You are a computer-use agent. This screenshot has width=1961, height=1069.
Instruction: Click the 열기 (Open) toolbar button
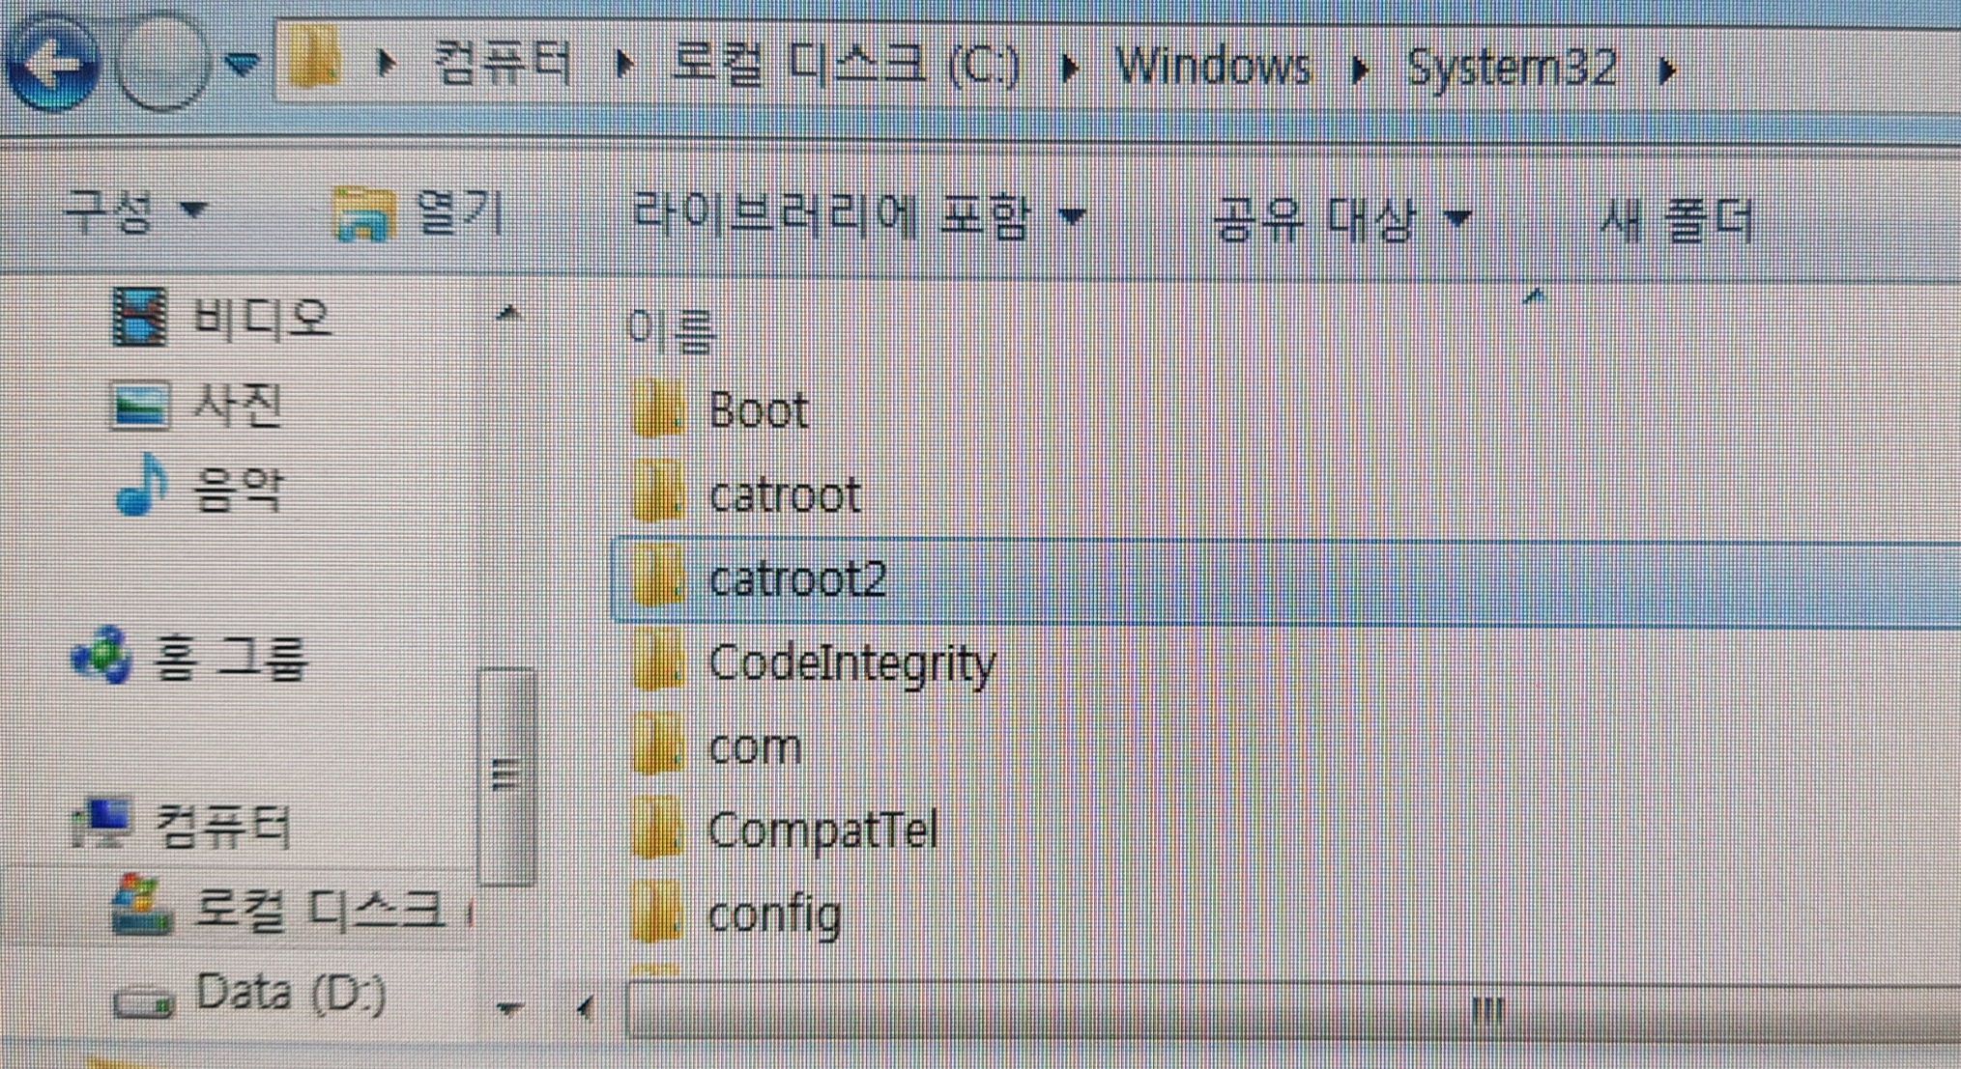click(418, 213)
